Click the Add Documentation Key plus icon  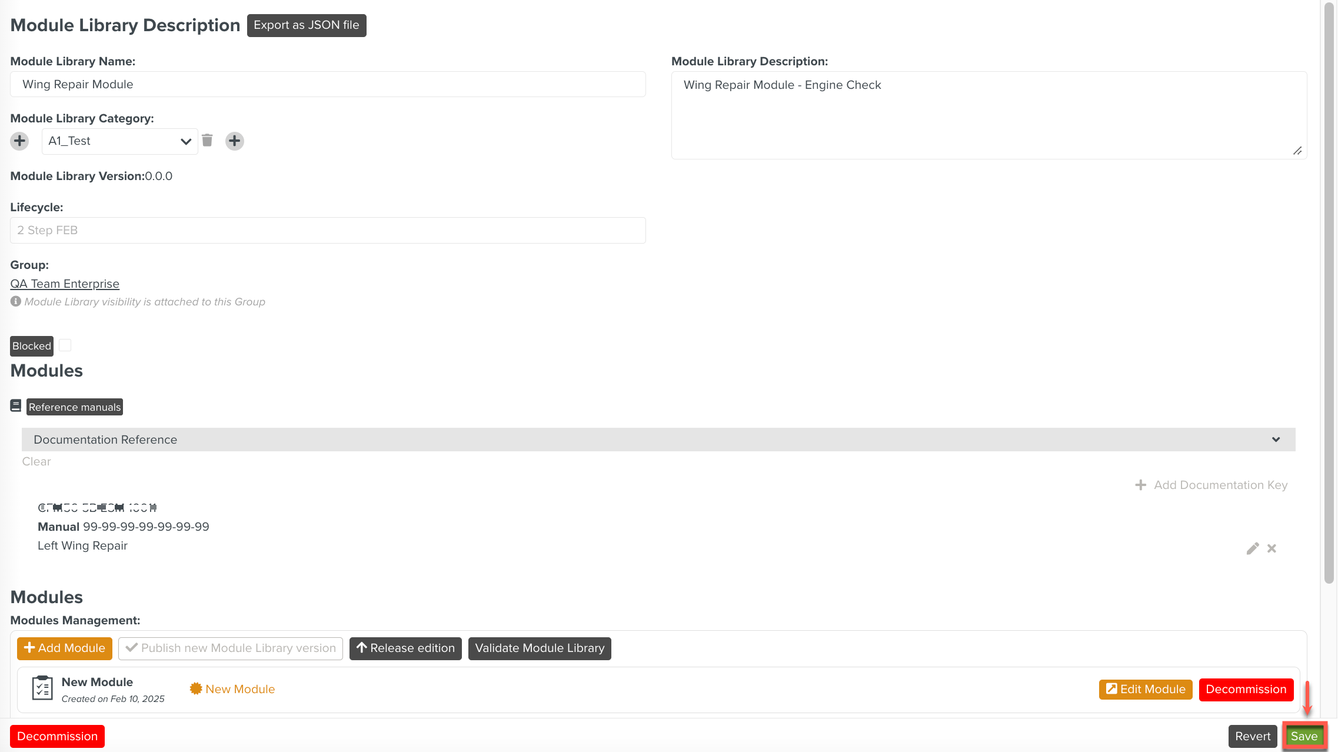1141,485
